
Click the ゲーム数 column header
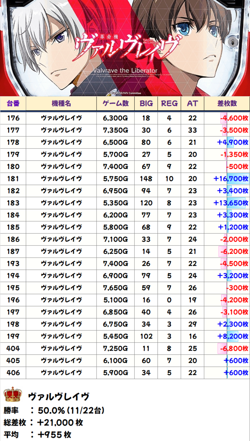(115, 103)
